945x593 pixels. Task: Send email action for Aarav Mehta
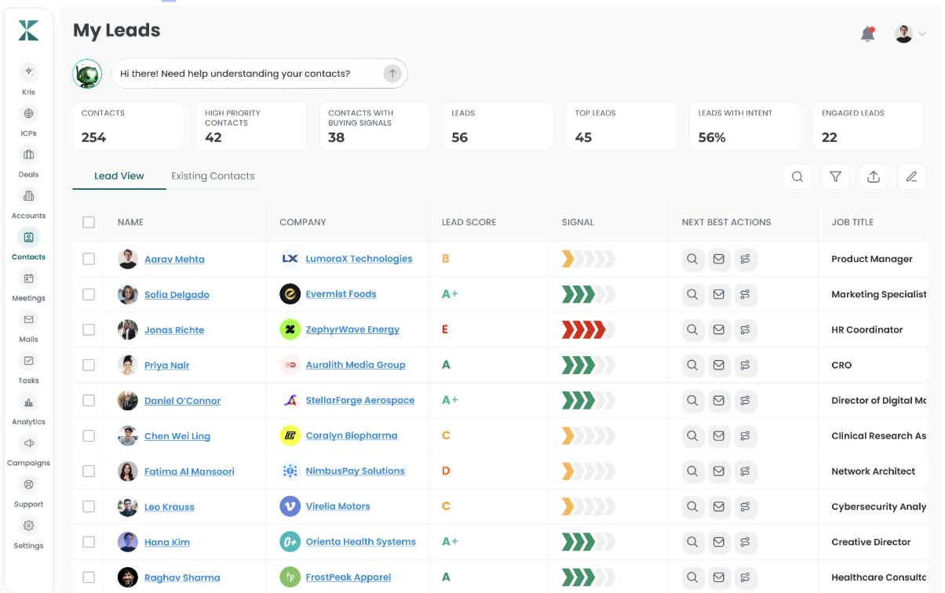718,259
